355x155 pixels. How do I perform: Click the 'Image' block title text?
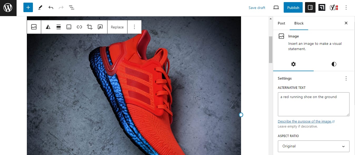coord(293,36)
